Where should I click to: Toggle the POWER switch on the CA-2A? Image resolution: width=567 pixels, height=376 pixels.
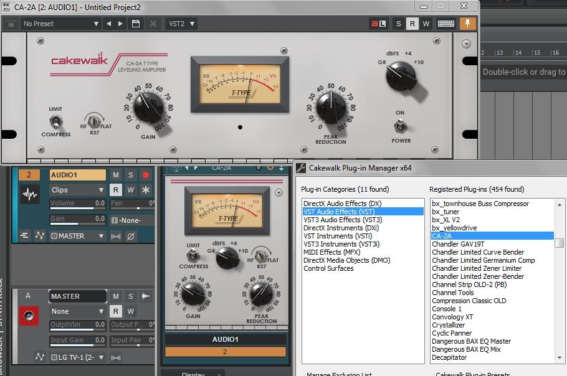pos(401,126)
